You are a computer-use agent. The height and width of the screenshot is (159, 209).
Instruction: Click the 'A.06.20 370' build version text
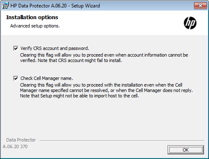pyautogui.click(x=15, y=147)
